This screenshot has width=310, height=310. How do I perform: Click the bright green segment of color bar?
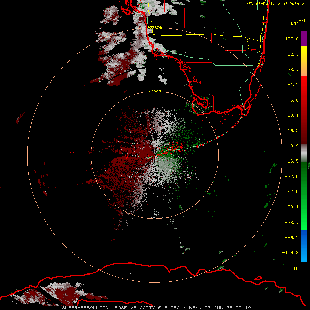click(x=304, y=196)
